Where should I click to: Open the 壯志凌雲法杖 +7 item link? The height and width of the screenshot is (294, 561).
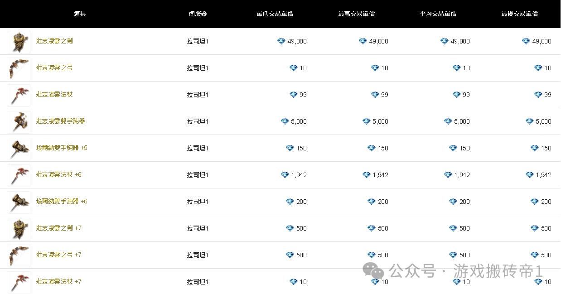click(59, 281)
